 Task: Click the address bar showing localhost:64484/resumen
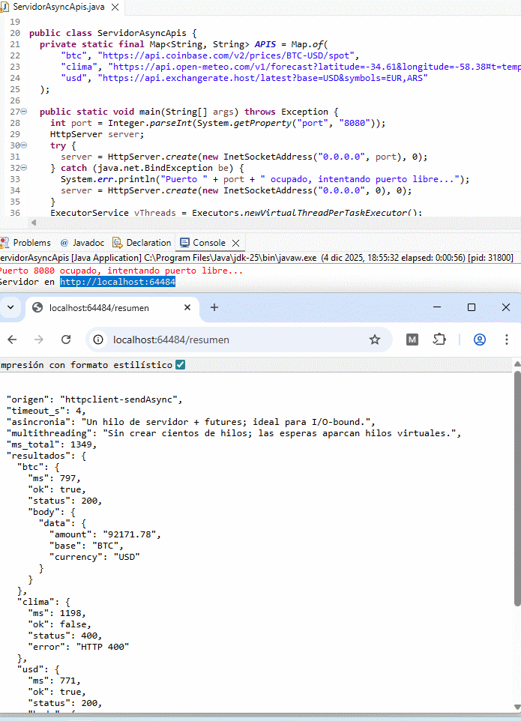[225, 340]
